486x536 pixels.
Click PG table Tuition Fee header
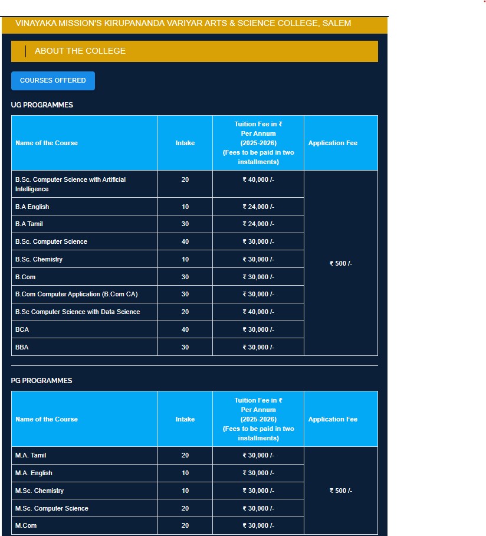[x=258, y=419]
